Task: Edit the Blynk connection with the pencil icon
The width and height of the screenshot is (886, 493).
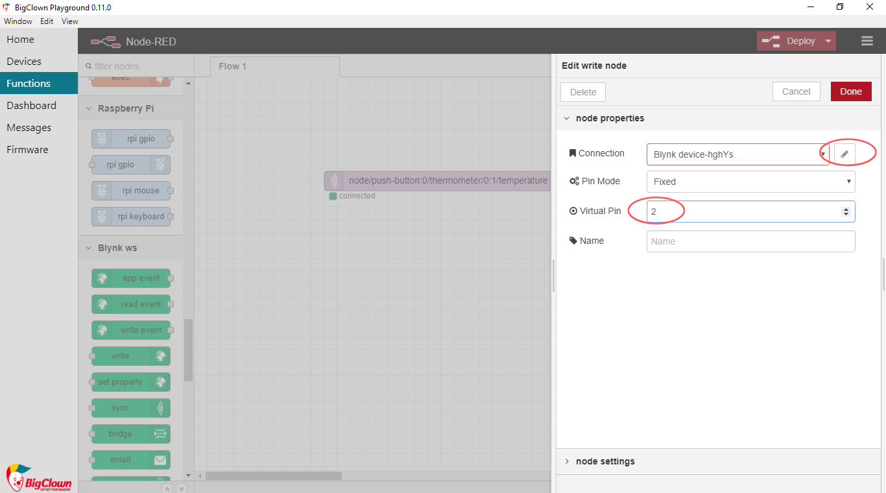Action: 844,154
